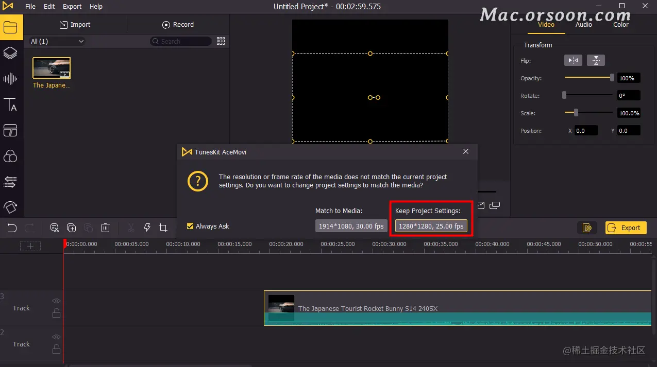Click the add track plus box
This screenshot has height=367, width=657.
[30, 246]
